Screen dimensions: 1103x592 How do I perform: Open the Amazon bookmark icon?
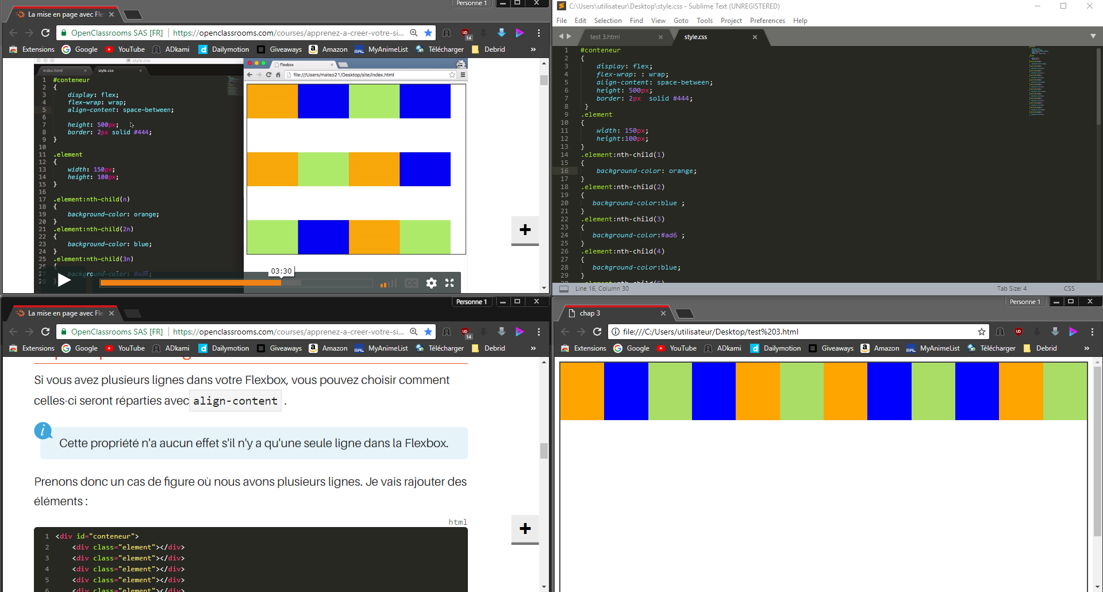pos(313,49)
